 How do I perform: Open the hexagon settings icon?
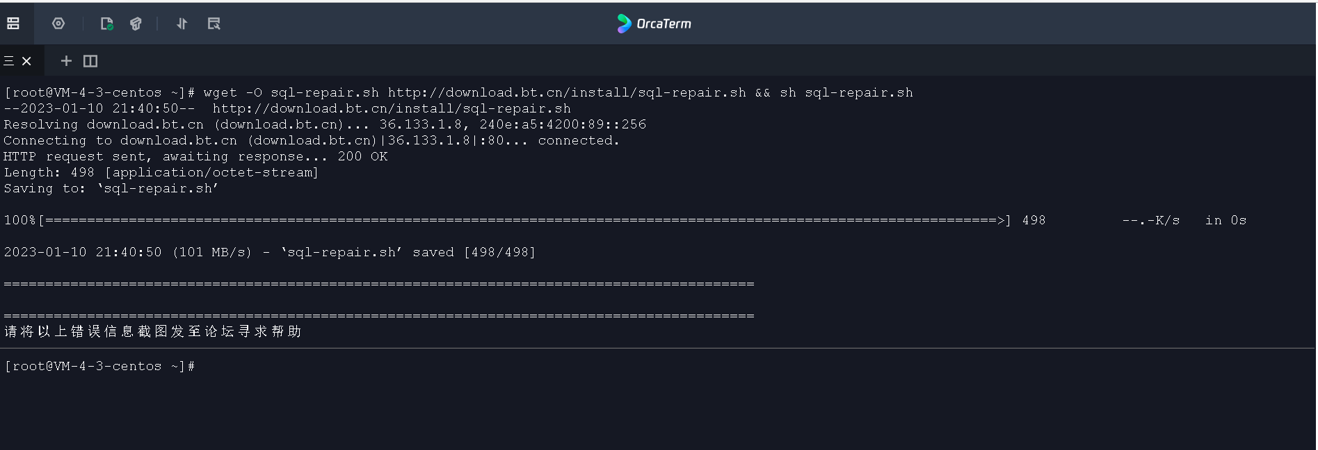click(x=58, y=24)
